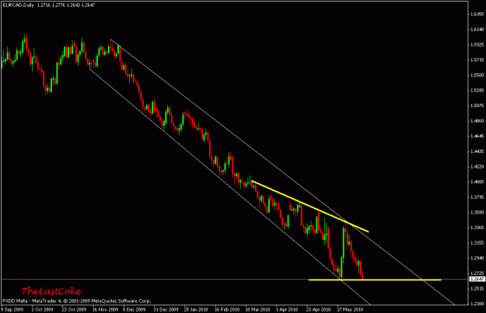Screen dimensions: 486x313
Task: Click the FXDD Malta MetaTrader copyright text
Action: click(76, 301)
